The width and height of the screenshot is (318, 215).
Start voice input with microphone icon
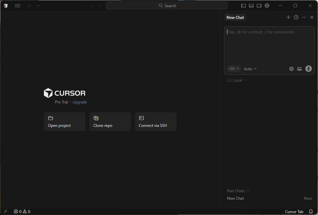(x=309, y=69)
